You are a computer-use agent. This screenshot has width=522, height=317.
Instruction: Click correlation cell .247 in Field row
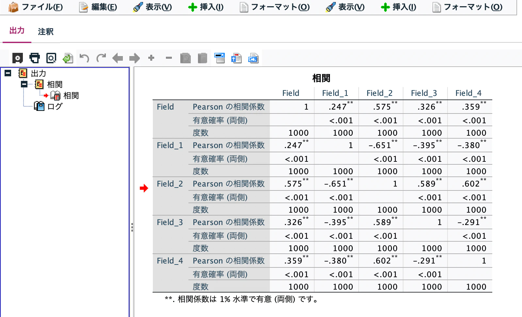(x=336, y=107)
